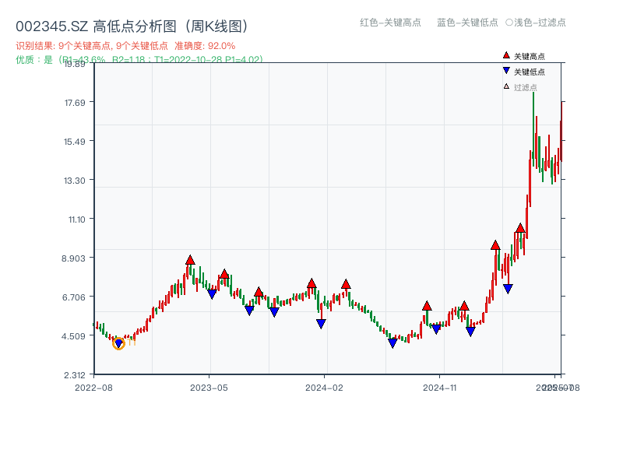Click the last red candlestick at the chart's right edge

(x=561, y=131)
